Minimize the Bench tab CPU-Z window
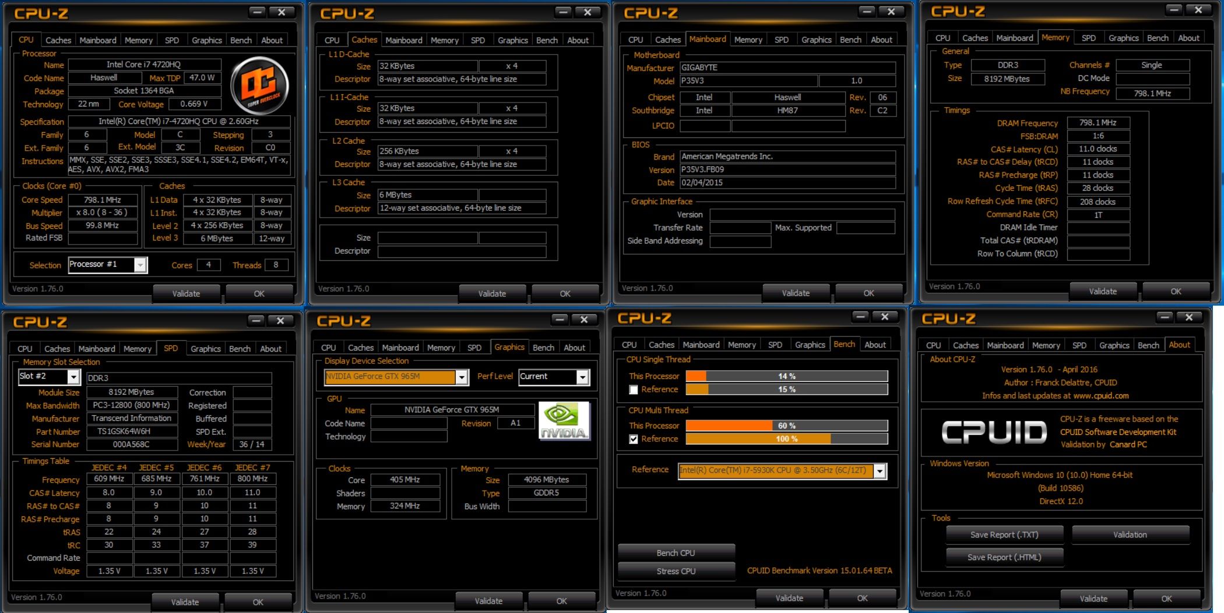1224x613 pixels. pyautogui.click(x=860, y=317)
